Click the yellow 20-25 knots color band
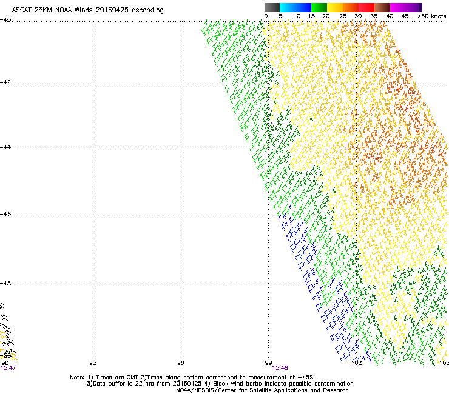This screenshot has width=449, height=394. pyautogui.click(x=335, y=7)
